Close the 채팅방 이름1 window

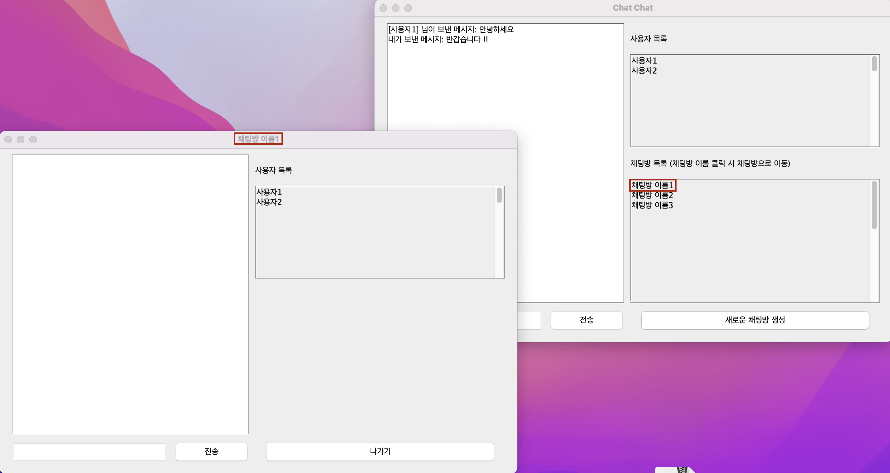pos(8,139)
